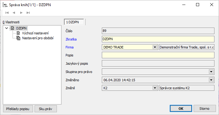Screen dimensions: 219x115
Task: Click the 0 Vlastnosti panel header
Action: (11, 22)
